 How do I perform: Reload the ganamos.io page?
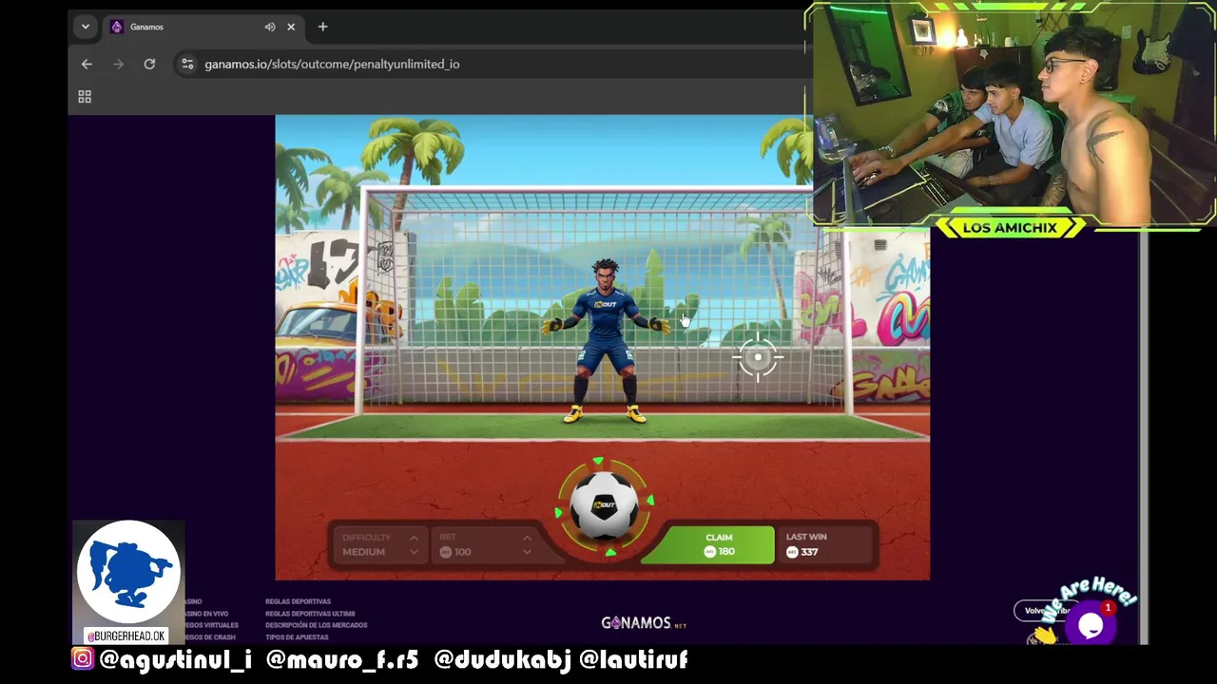pyautogui.click(x=149, y=64)
